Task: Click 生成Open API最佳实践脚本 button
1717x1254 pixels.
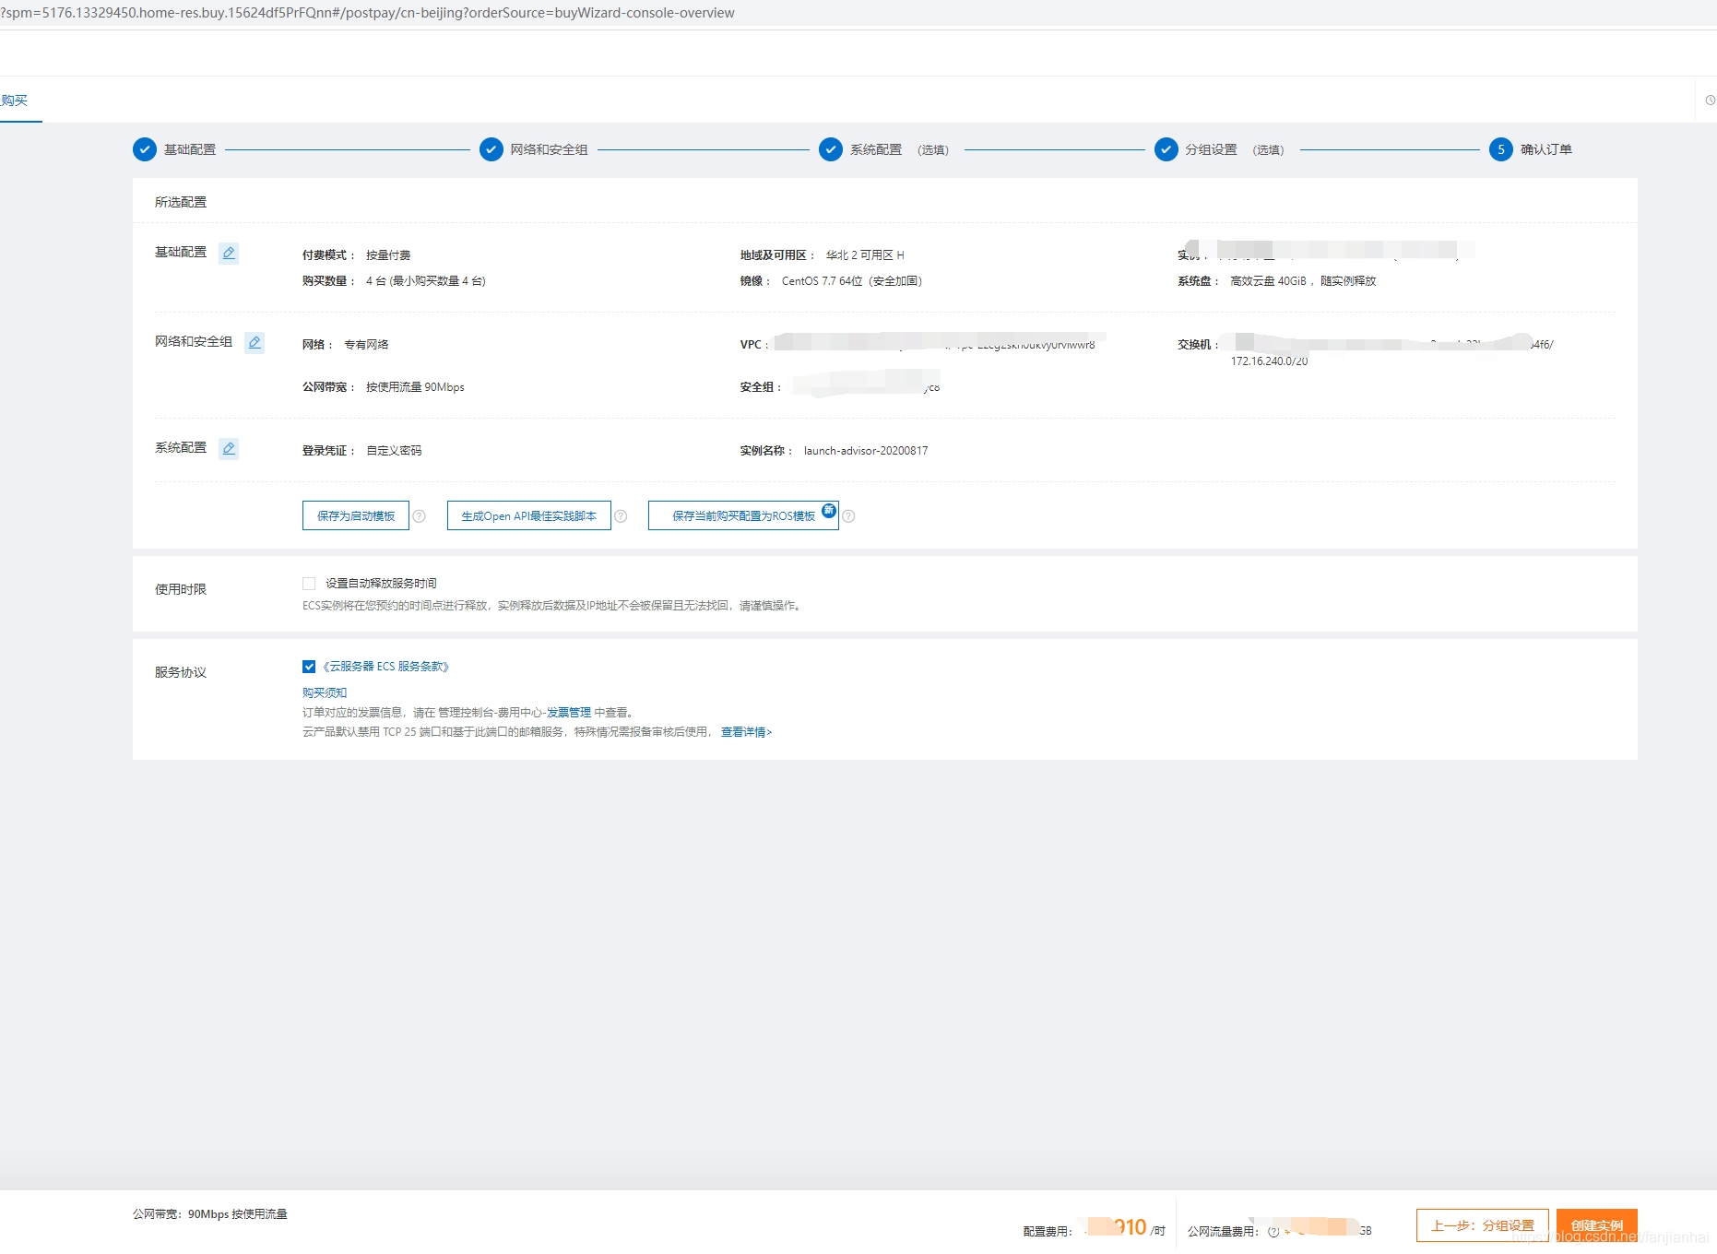Action: point(528,516)
